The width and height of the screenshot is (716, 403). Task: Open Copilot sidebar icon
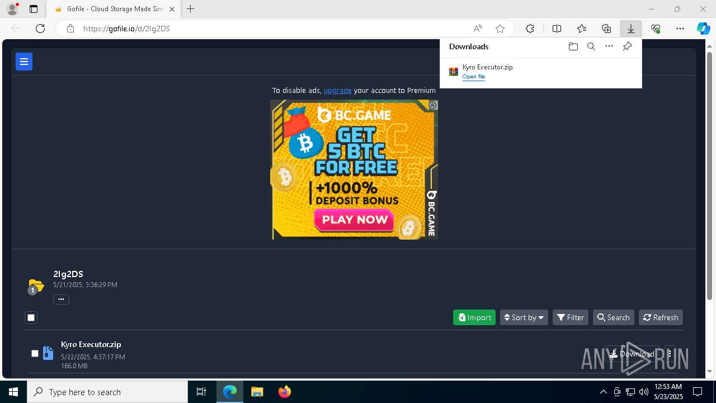[703, 29]
